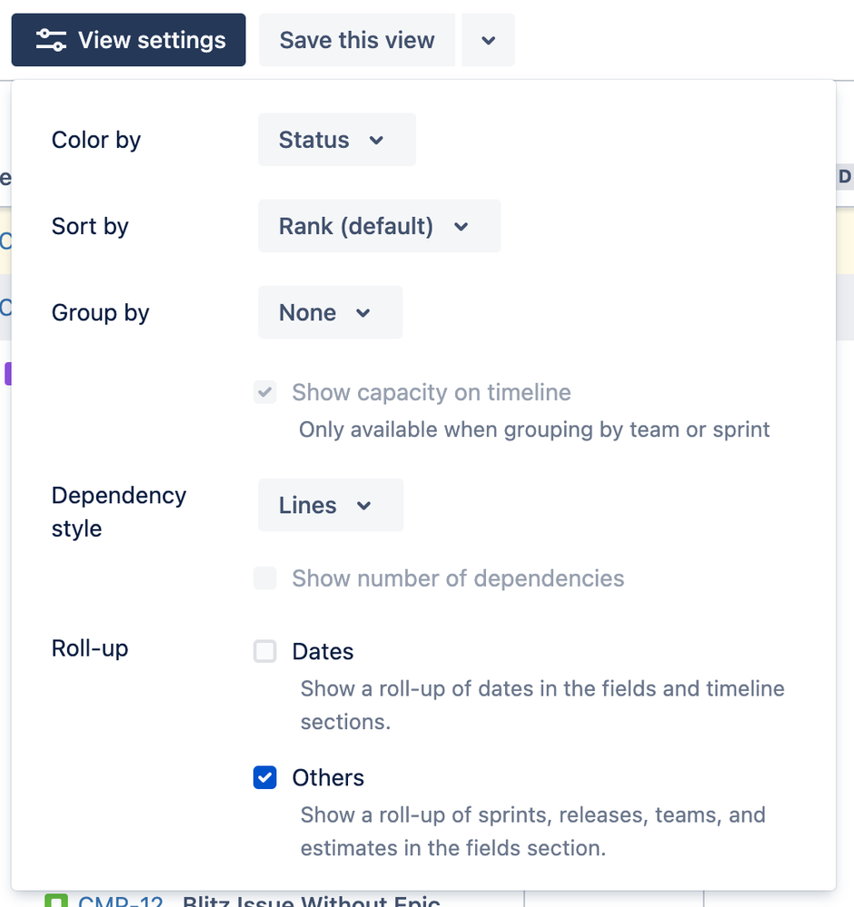Open the Group by None dropdown
Image resolution: width=854 pixels, height=907 pixels.
click(x=330, y=312)
